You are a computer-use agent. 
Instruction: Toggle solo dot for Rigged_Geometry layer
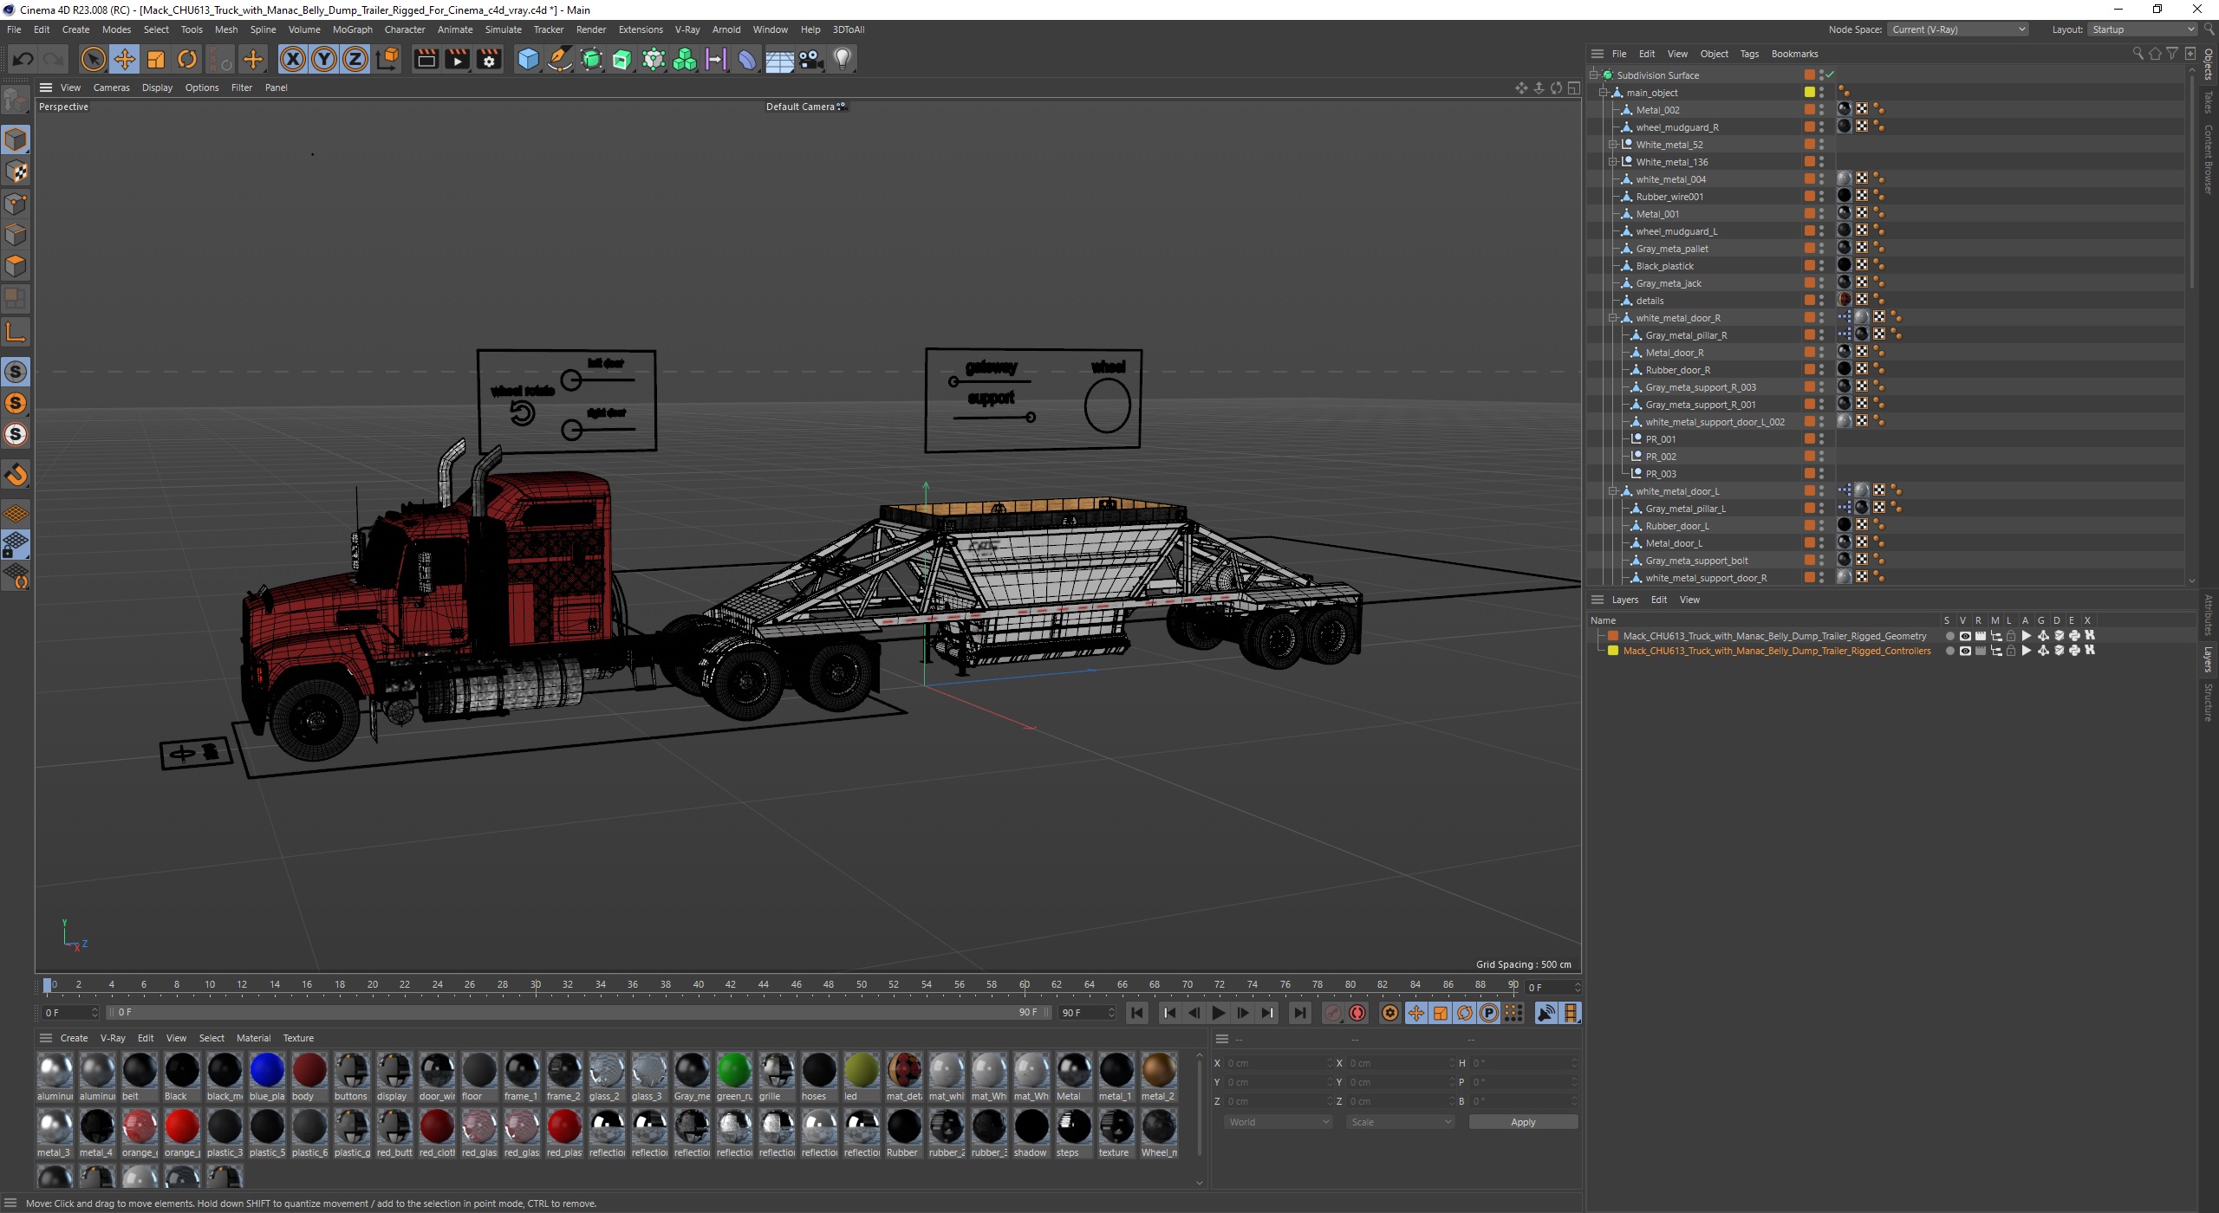(x=1950, y=636)
